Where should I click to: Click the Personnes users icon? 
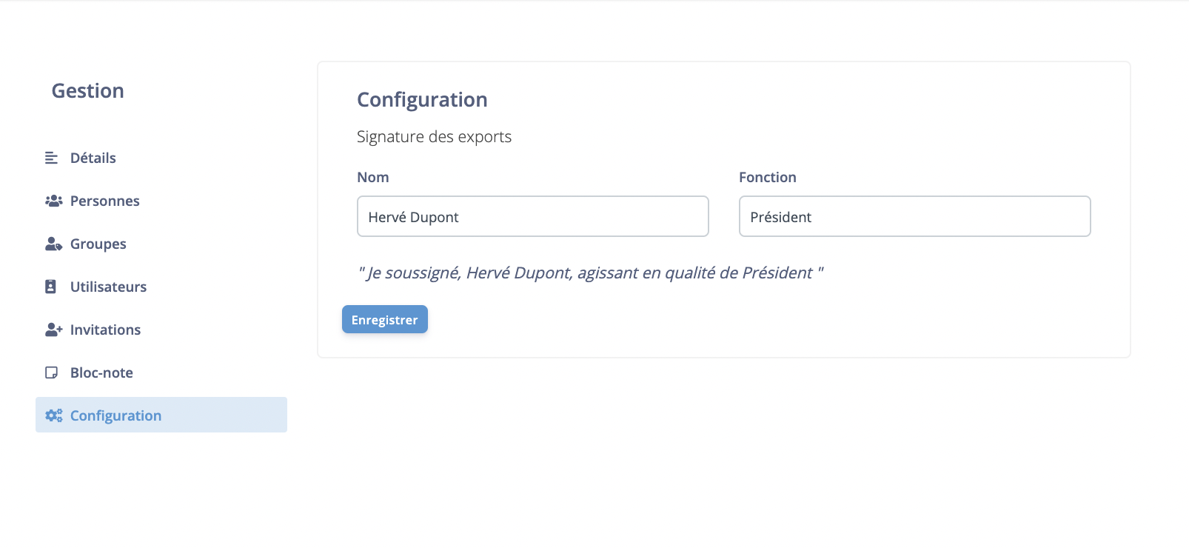click(x=53, y=200)
